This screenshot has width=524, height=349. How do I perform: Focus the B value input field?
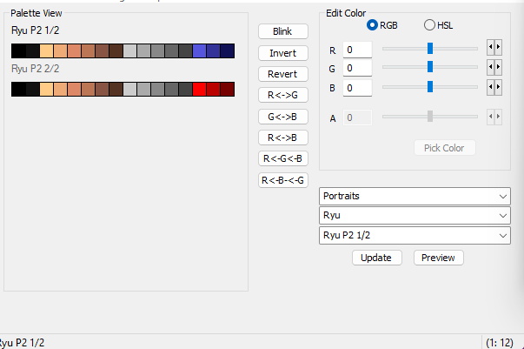coord(357,88)
